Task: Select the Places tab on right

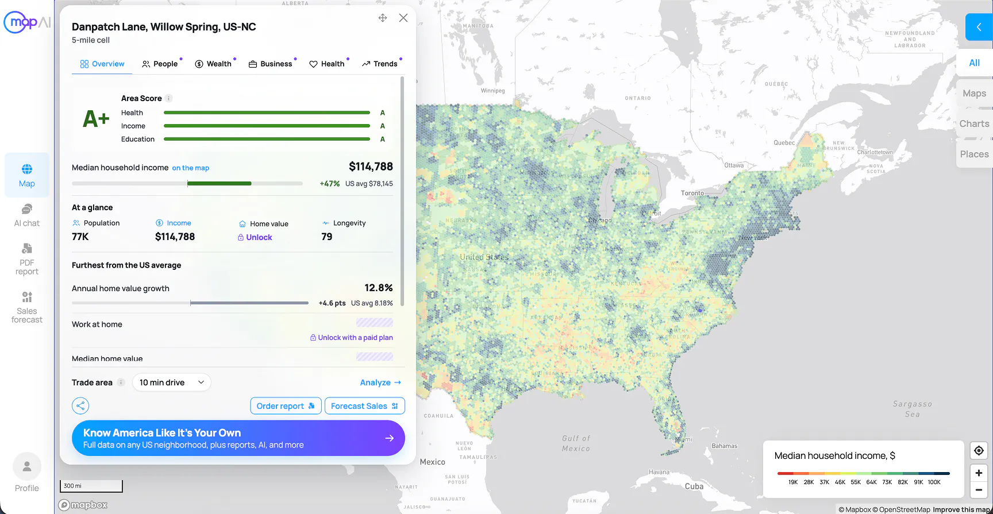Action: (x=975, y=154)
